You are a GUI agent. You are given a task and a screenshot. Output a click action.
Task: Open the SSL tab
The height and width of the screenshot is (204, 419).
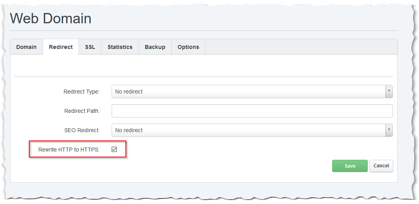pos(90,47)
